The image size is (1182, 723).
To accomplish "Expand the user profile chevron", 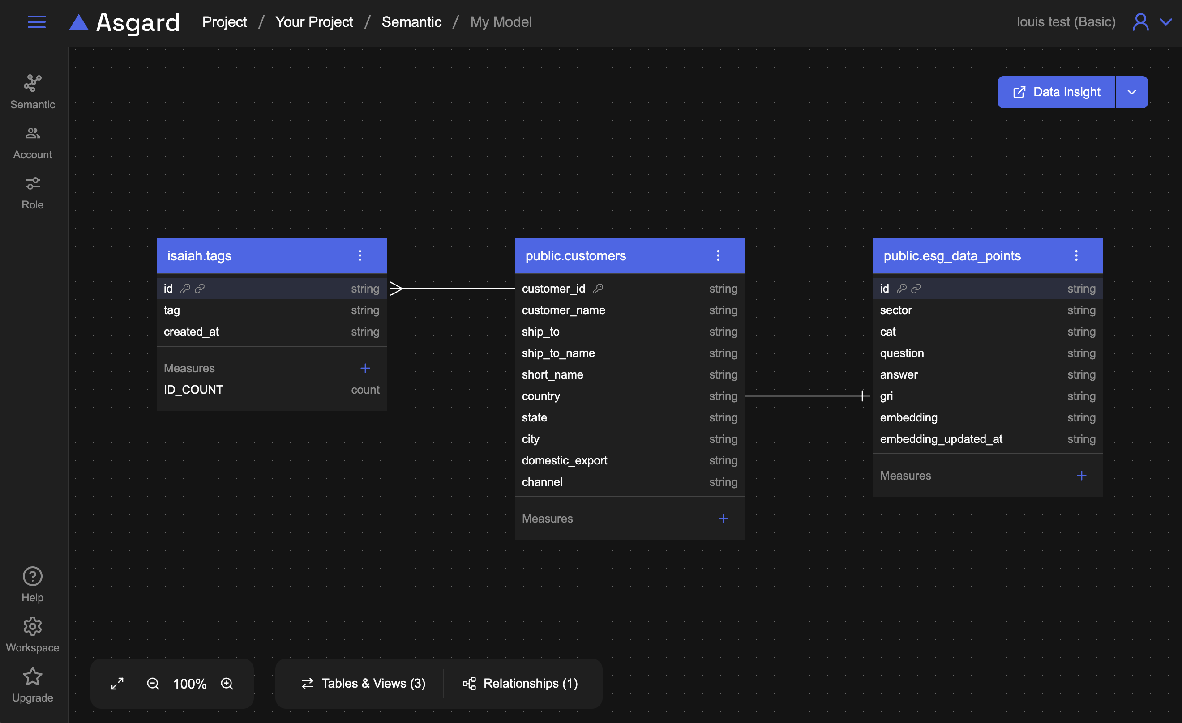I will point(1166,22).
